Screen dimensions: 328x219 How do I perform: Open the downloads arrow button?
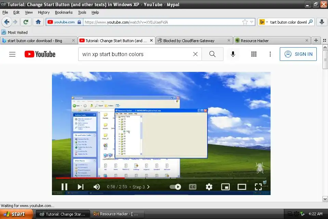(322, 22)
